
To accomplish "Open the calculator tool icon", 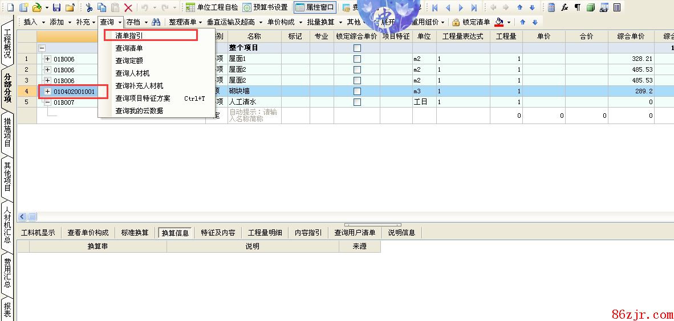I will [x=551, y=7].
